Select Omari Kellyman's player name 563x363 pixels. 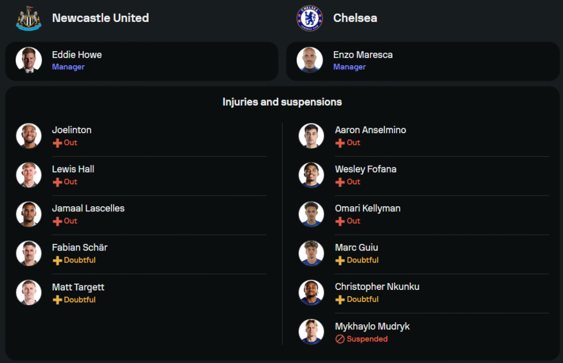[x=368, y=208]
